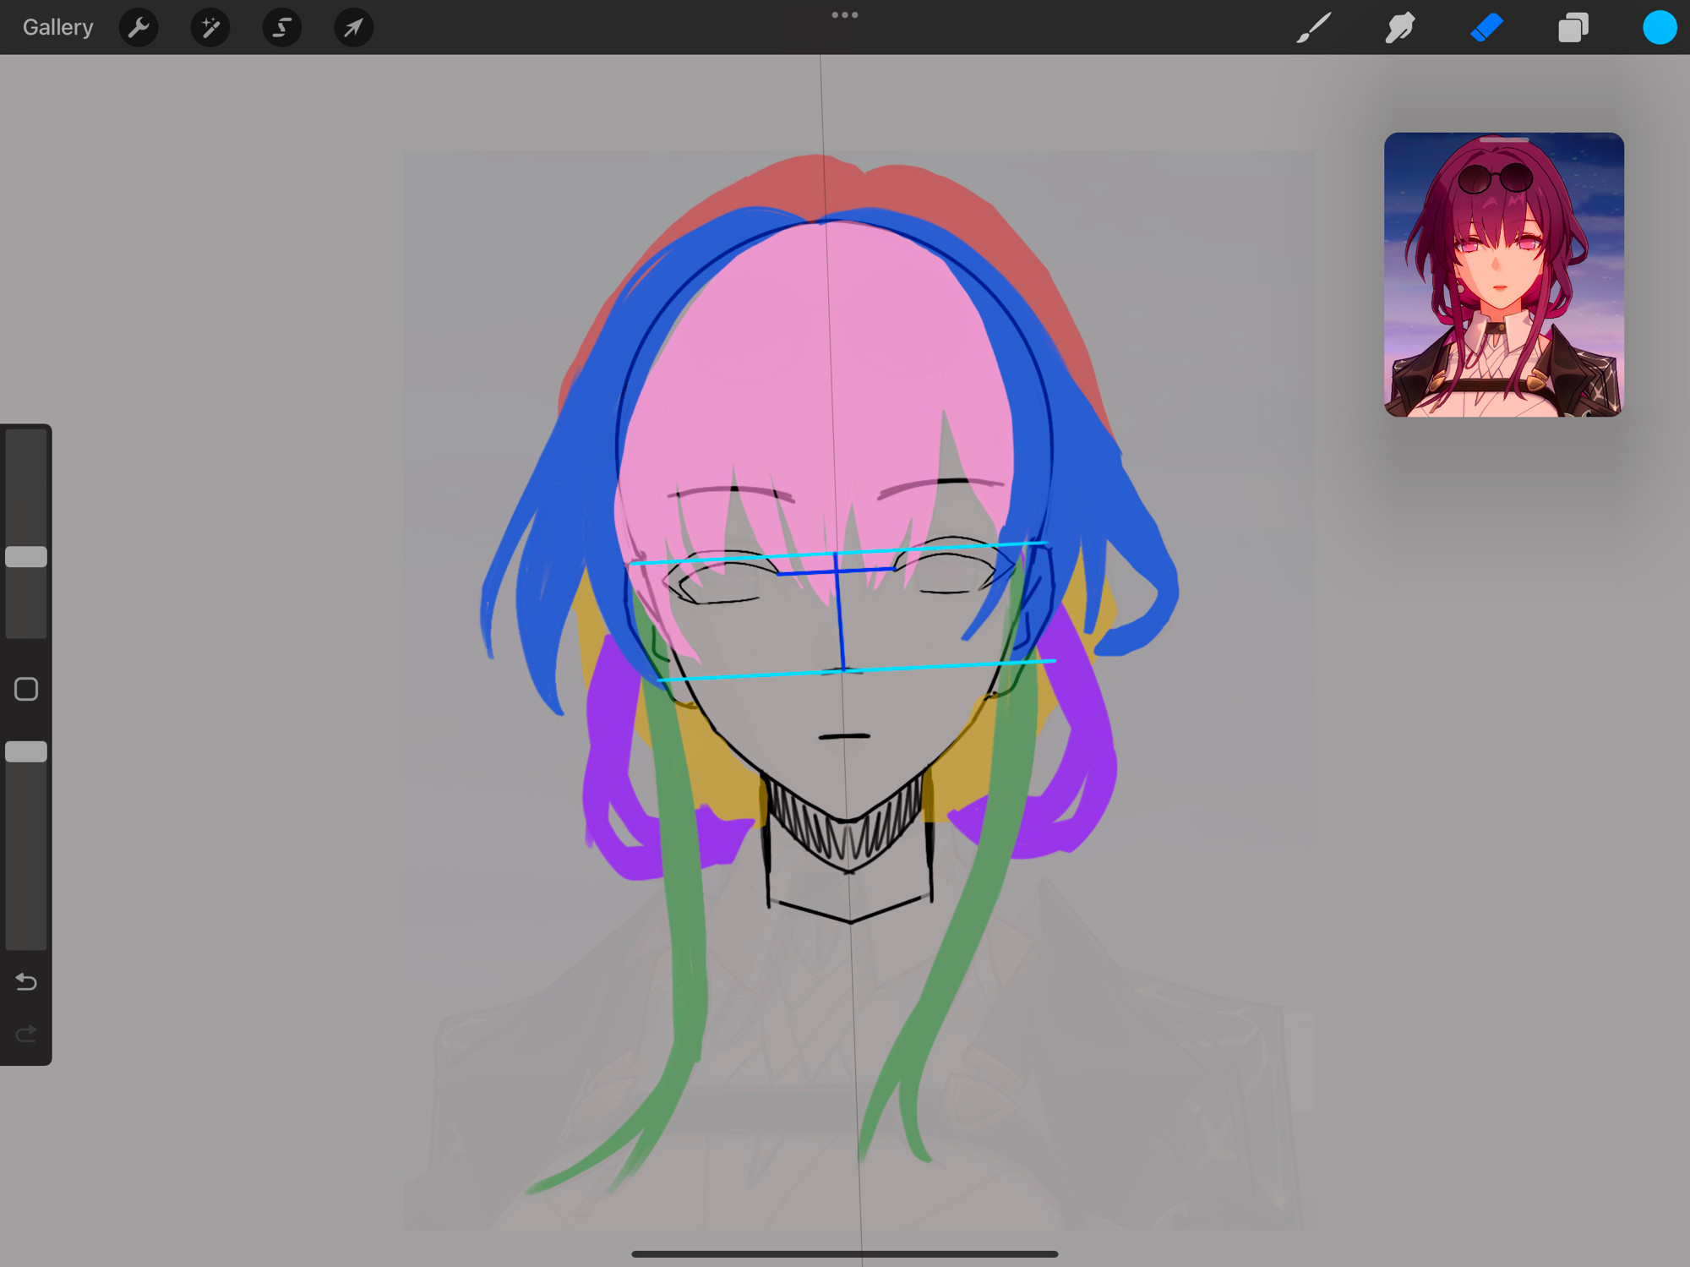
Task: Tap the three-dot multitasking menu
Action: tap(845, 15)
